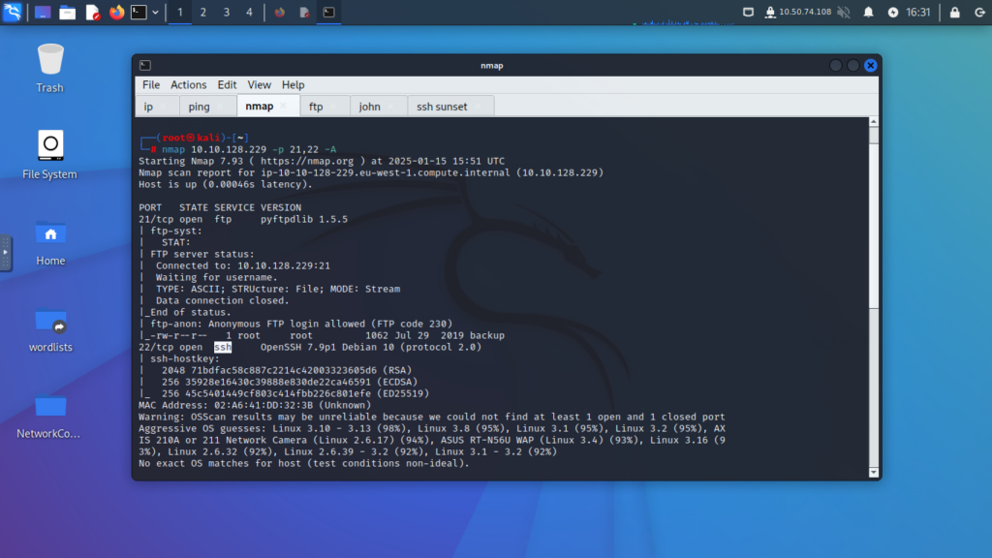Open the Actions menu

coord(188,85)
